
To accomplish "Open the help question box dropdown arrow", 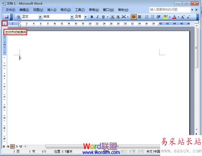I will 192,10.
